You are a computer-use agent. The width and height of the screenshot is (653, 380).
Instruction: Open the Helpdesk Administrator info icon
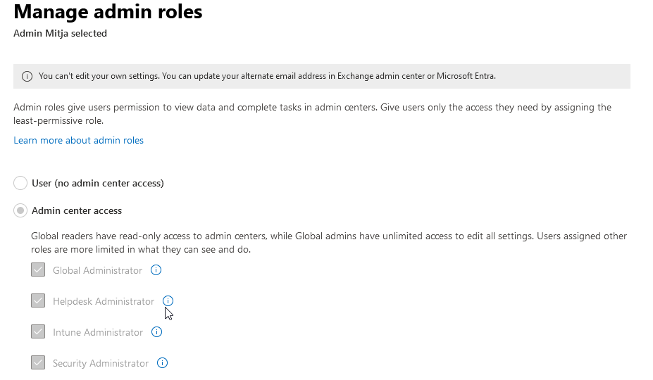pos(168,301)
